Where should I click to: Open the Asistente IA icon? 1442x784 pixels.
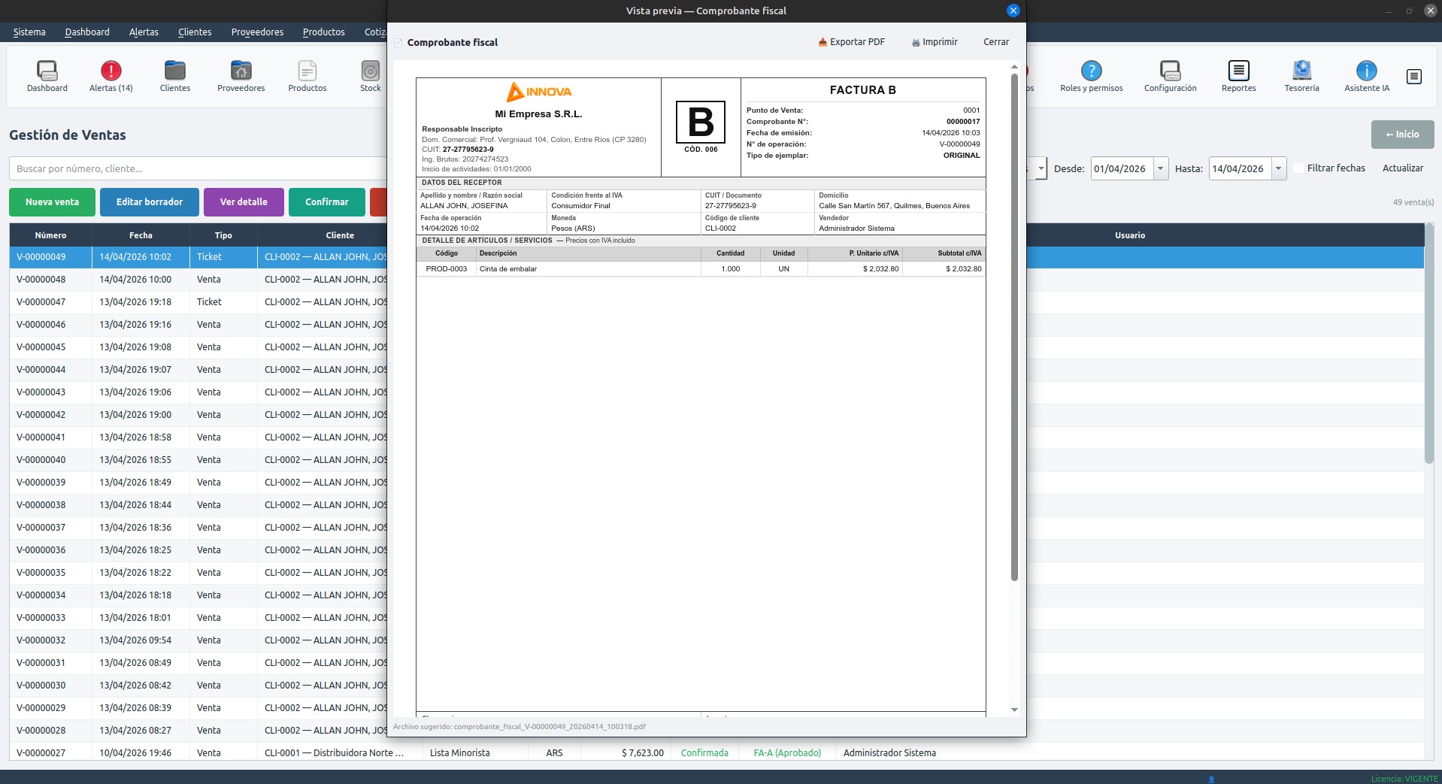click(1366, 71)
